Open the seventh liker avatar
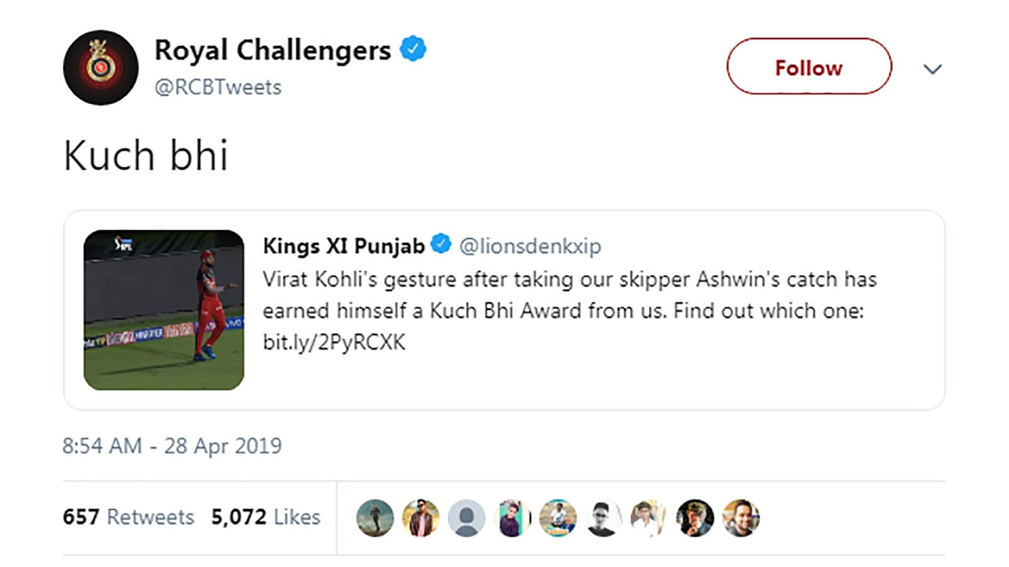Screen dimensions: 1009x567 (650, 518)
